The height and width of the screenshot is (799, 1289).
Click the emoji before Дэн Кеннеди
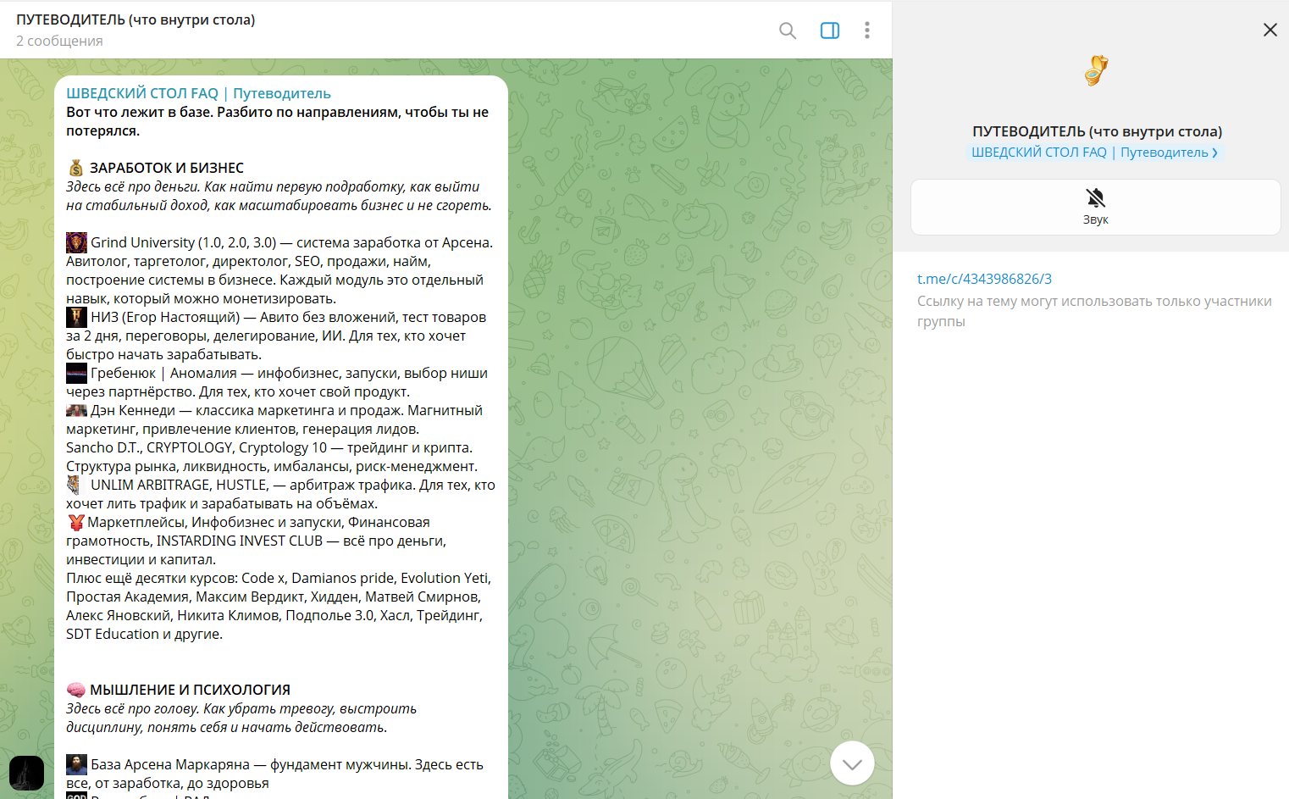[76, 410]
